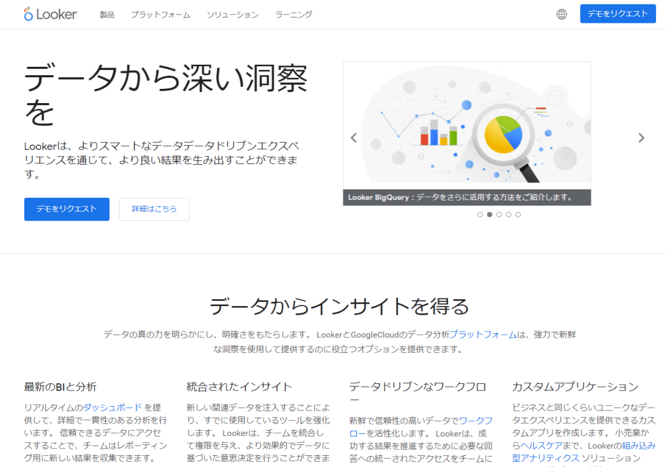Select the second carousel dot

490,215
